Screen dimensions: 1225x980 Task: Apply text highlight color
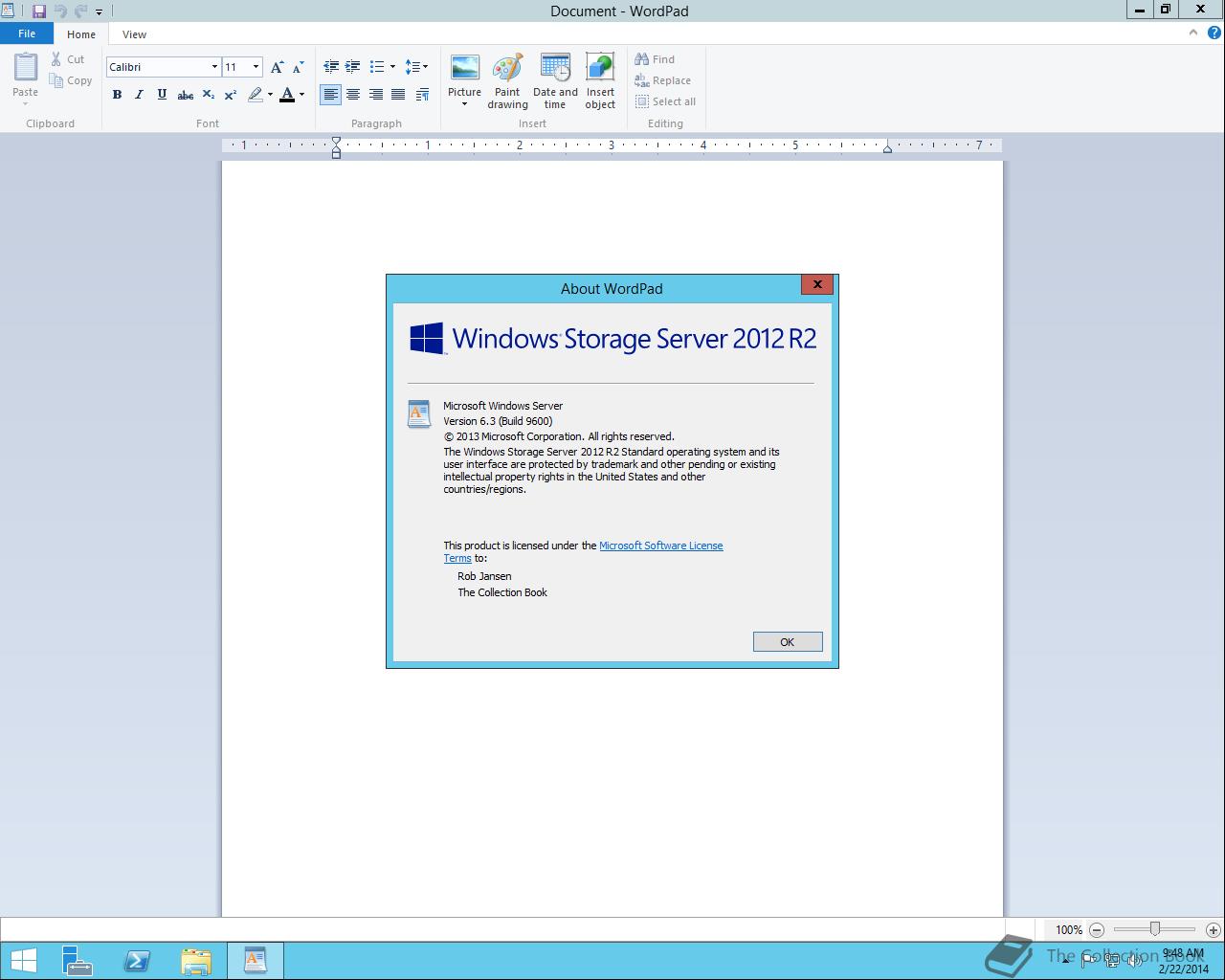click(255, 95)
